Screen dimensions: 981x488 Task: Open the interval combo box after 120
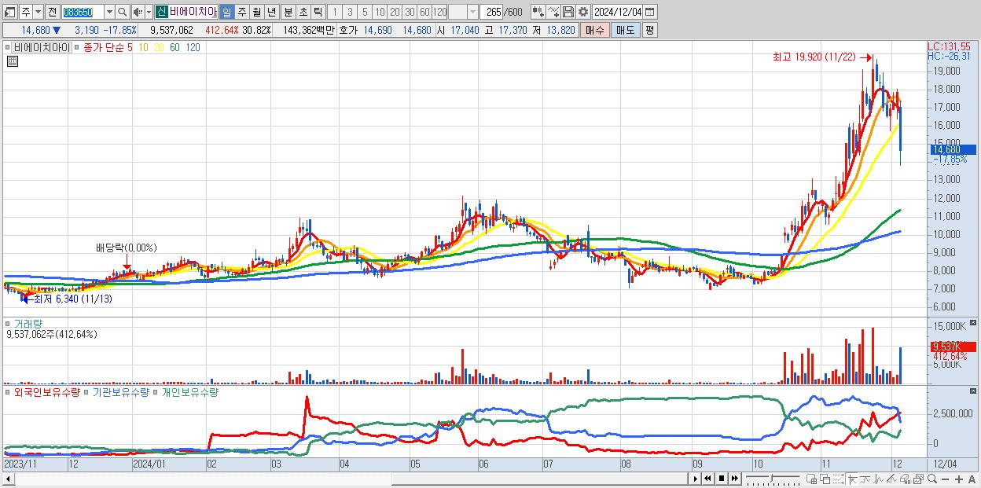pos(463,12)
